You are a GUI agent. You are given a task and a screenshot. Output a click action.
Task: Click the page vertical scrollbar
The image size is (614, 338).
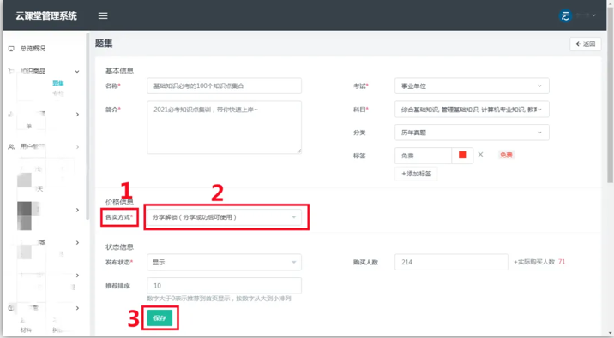(x=610, y=94)
